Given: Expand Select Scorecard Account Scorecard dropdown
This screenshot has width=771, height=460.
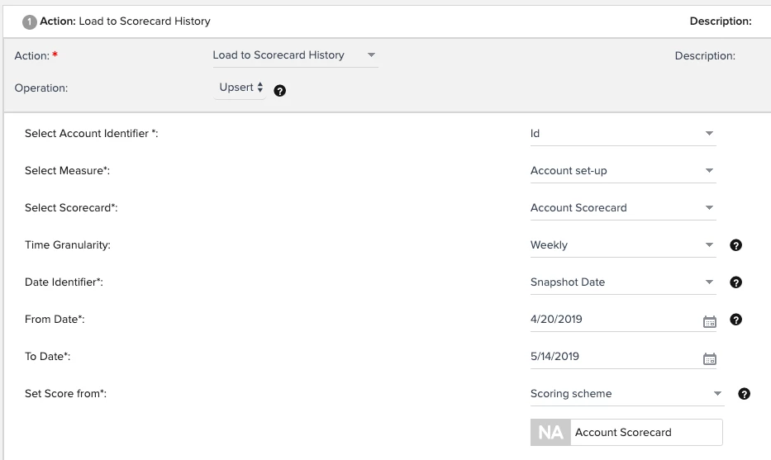Looking at the screenshot, I should (623, 208).
